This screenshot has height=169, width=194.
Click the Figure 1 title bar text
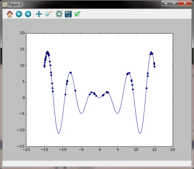[15, 4]
